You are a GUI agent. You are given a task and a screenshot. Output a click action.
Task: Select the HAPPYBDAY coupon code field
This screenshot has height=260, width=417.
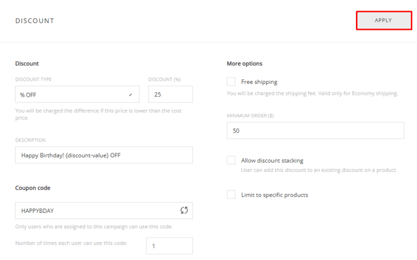click(x=96, y=211)
